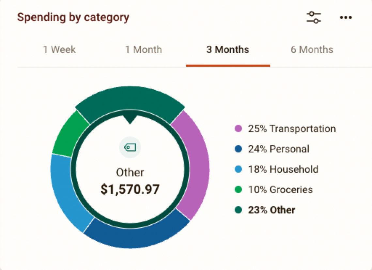
Task: Click the highlighted dark teal Other segment
Action: pos(131,96)
